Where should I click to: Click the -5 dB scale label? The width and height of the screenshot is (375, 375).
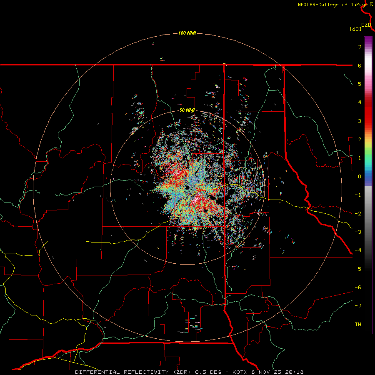[x=358, y=269]
